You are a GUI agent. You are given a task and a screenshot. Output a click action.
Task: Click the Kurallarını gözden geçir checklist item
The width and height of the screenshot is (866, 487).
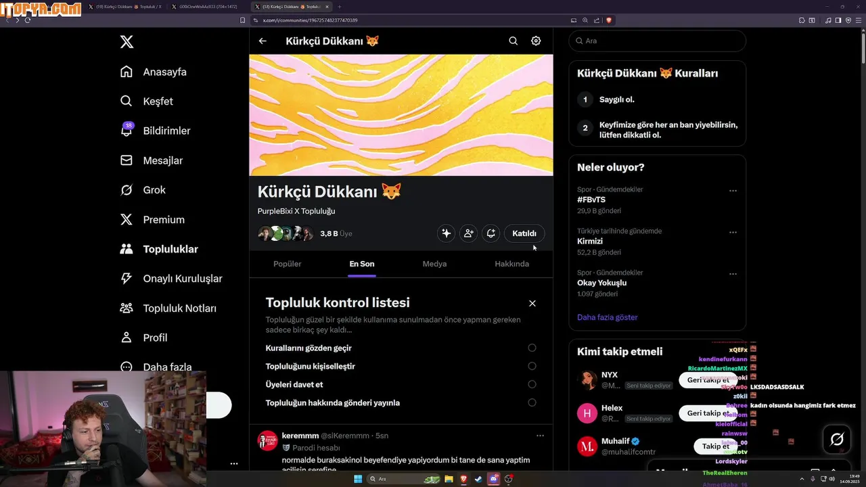(309, 348)
